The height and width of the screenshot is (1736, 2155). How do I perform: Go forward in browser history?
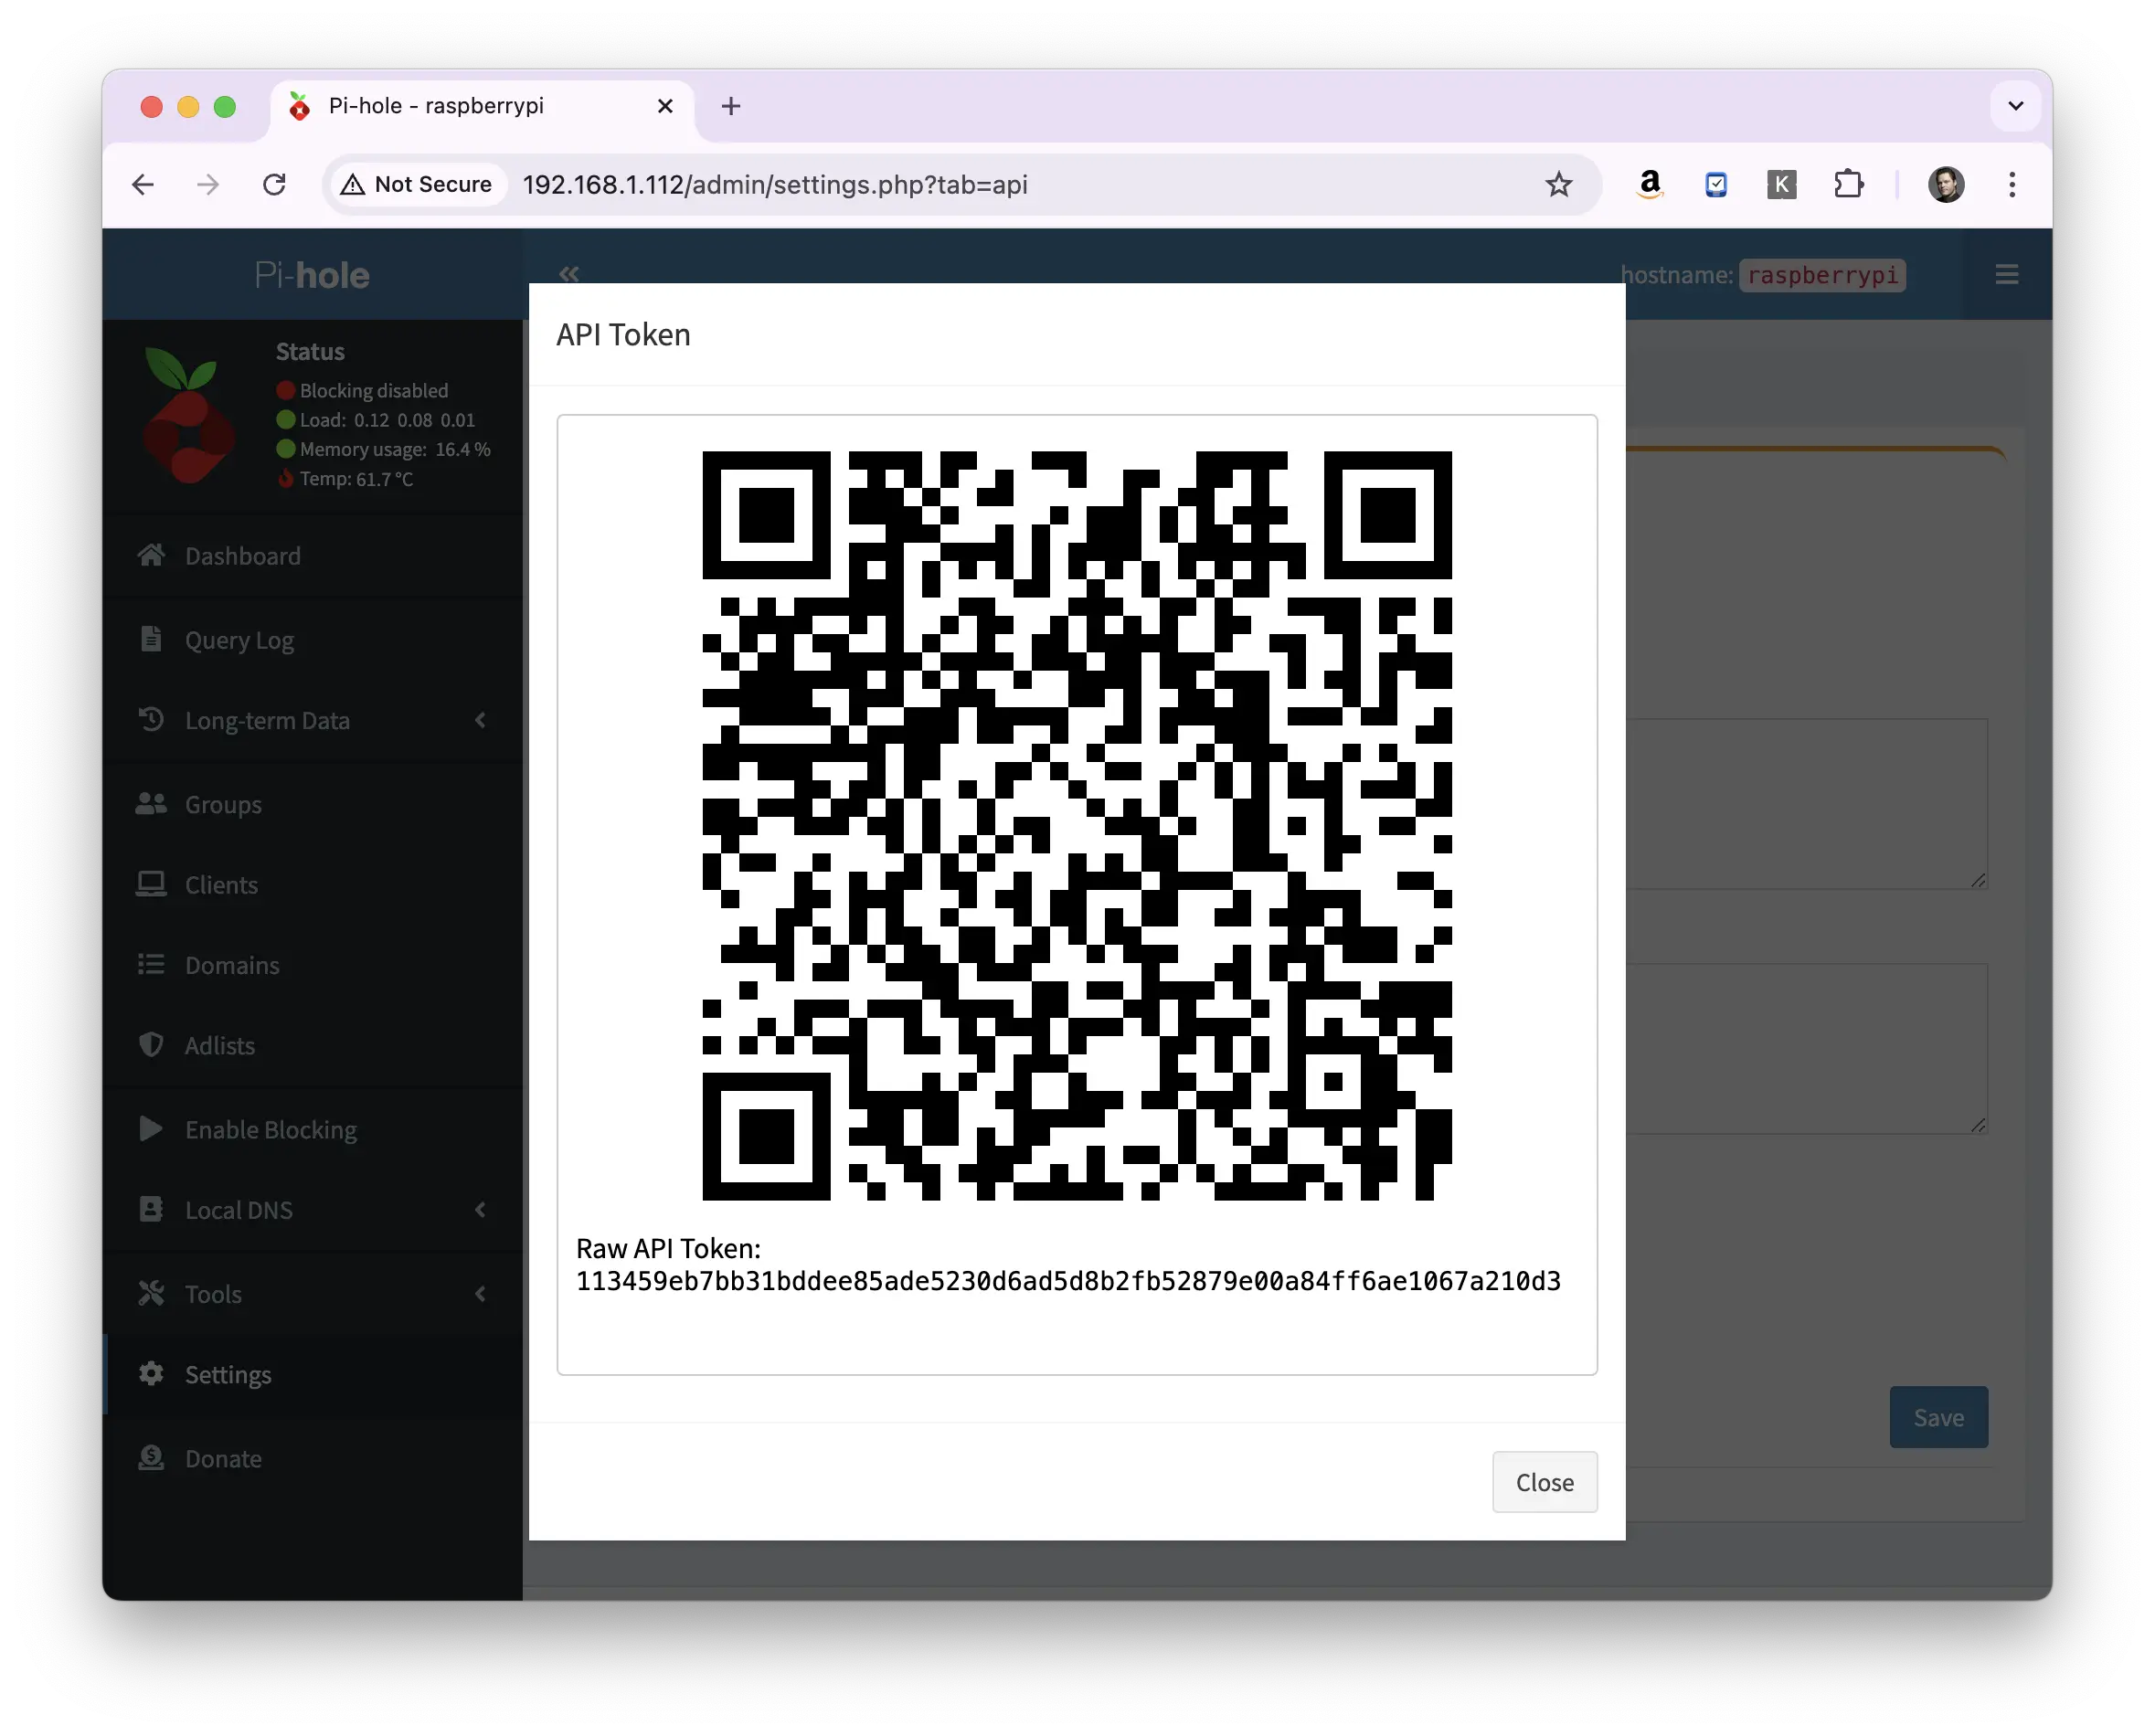coord(208,184)
